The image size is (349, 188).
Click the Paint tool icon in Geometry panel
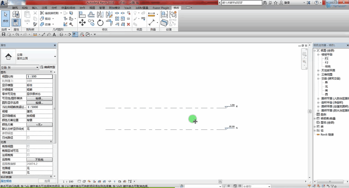tap(71, 24)
